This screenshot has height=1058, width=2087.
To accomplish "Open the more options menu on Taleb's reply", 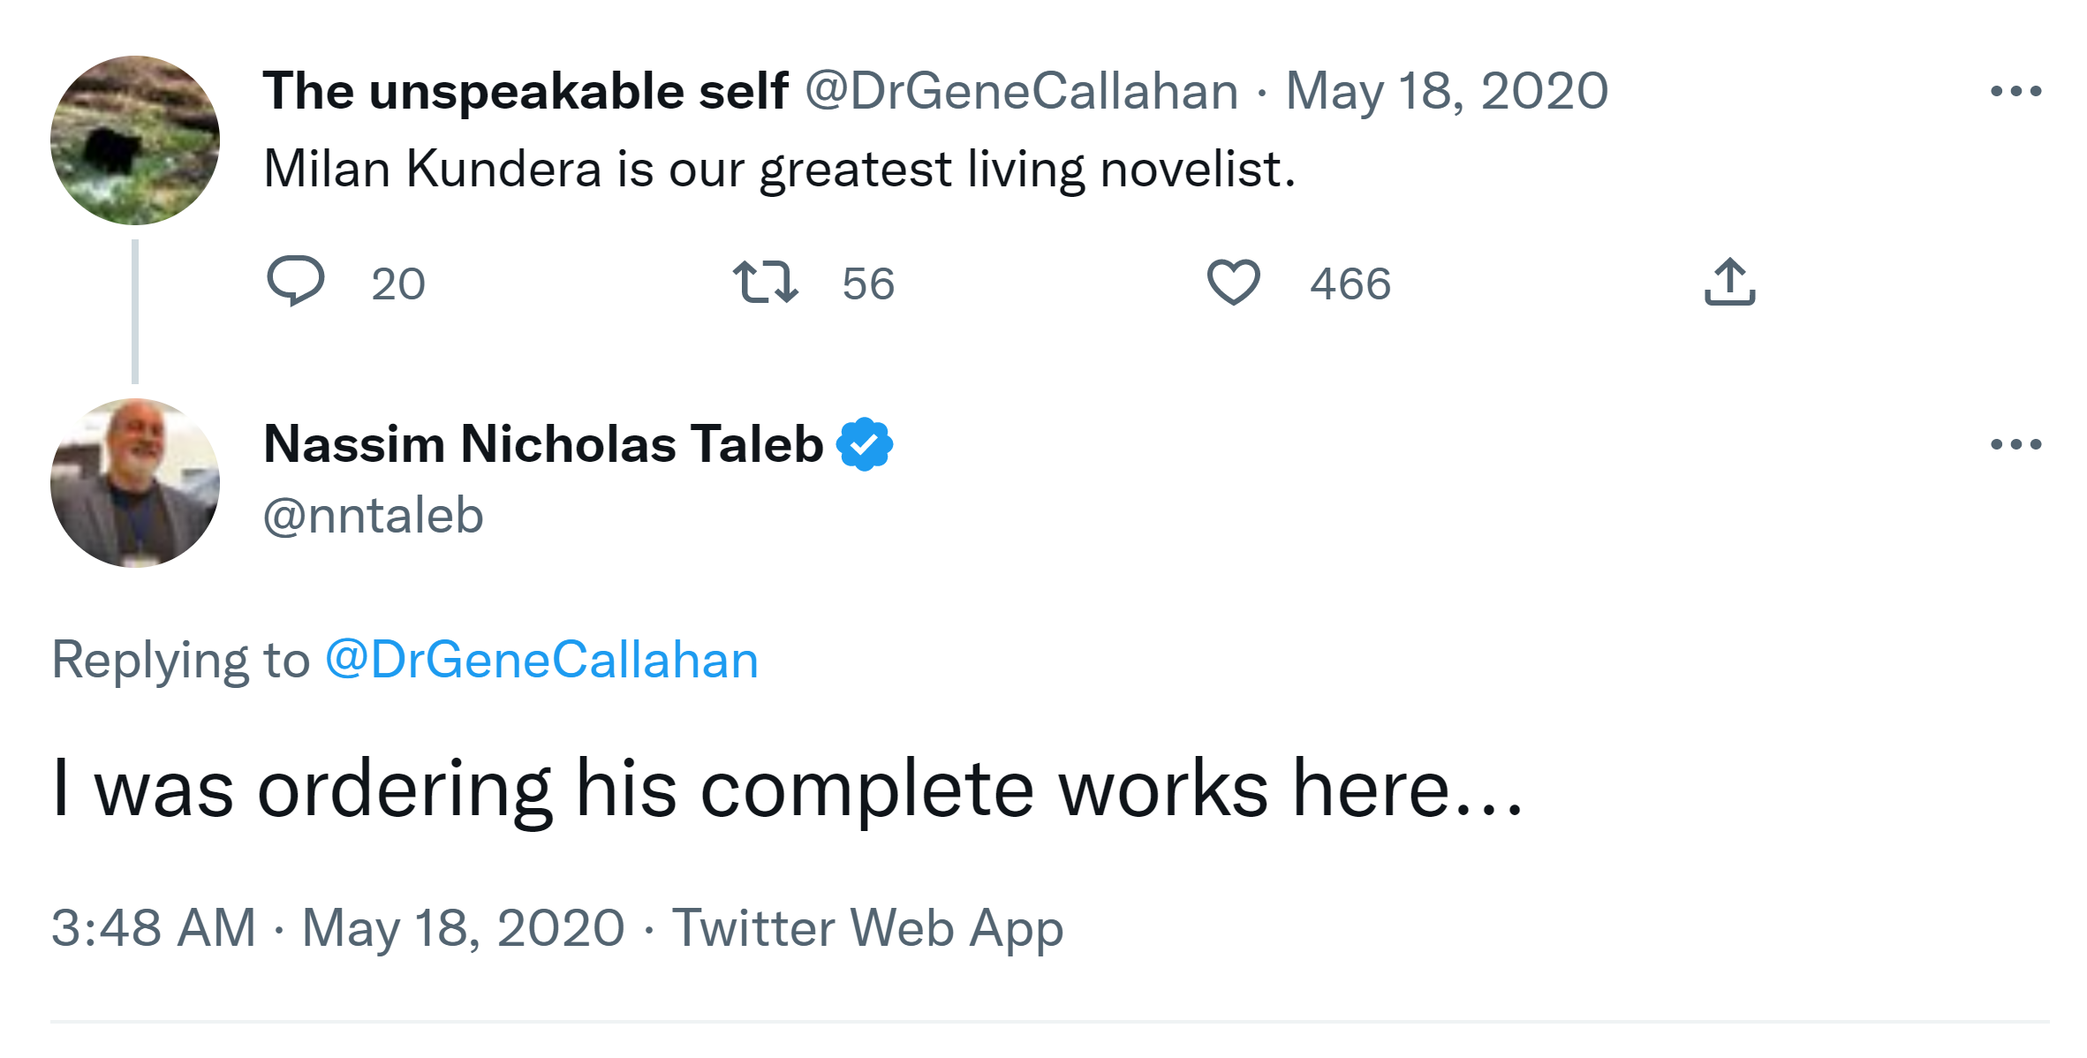I will pyautogui.click(x=2015, y=444).
